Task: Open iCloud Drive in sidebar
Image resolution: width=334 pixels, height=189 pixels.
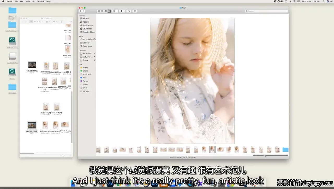Action: coord(88,39)
